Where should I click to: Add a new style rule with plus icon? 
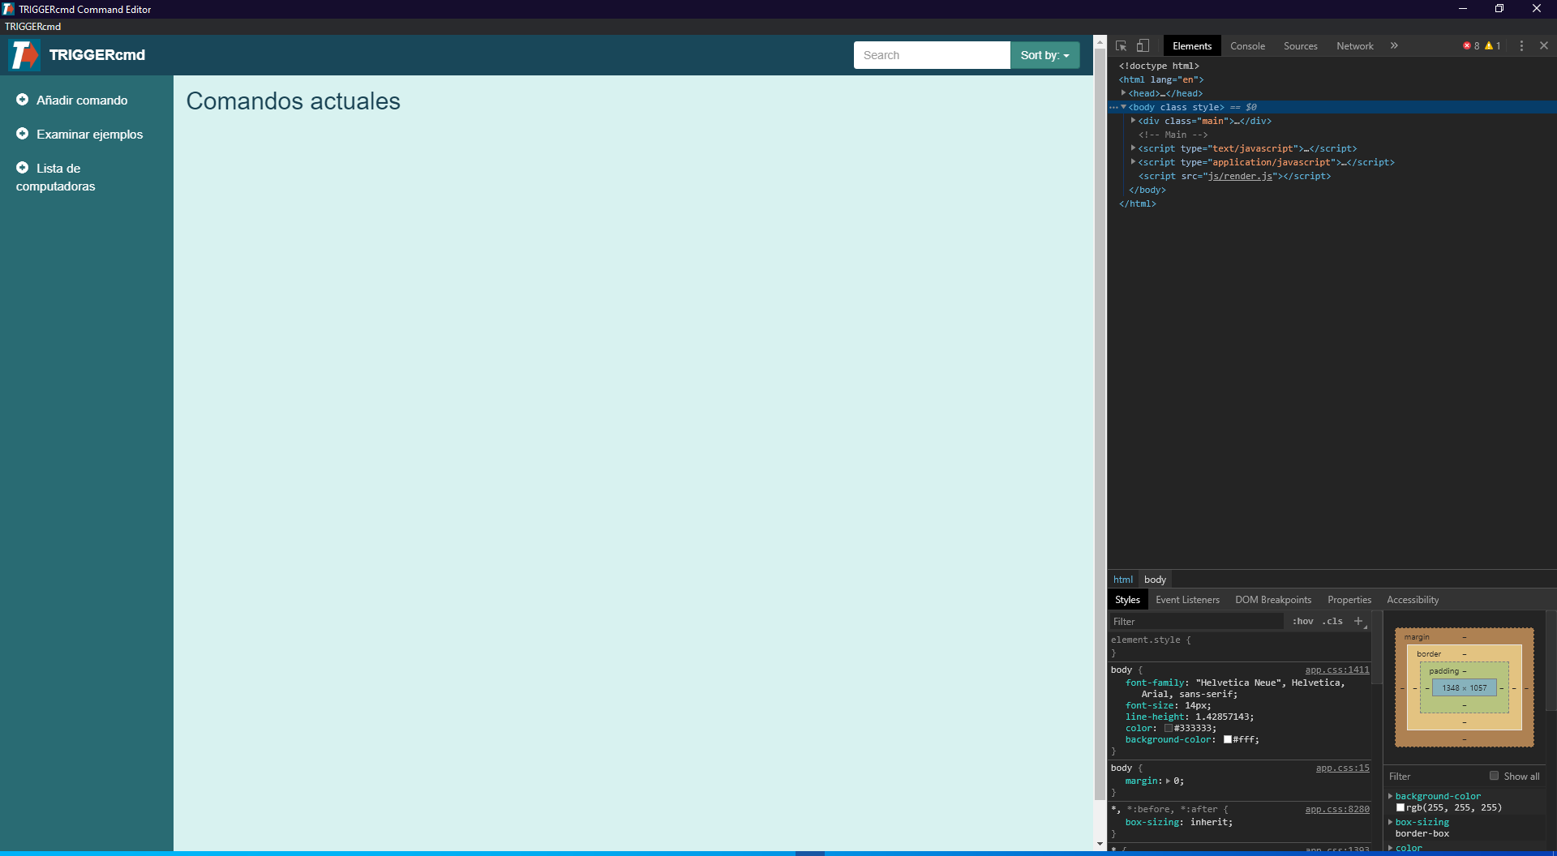(1358, 621)
